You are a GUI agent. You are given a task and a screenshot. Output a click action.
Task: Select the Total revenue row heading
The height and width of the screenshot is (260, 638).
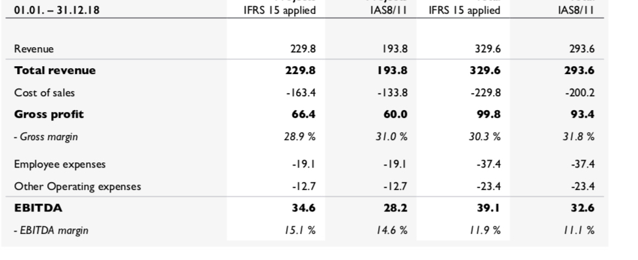click(55, 70)
